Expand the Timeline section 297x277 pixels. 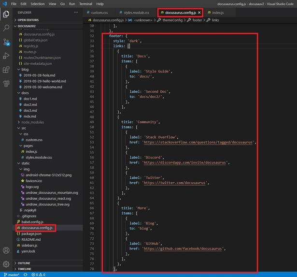24,269
